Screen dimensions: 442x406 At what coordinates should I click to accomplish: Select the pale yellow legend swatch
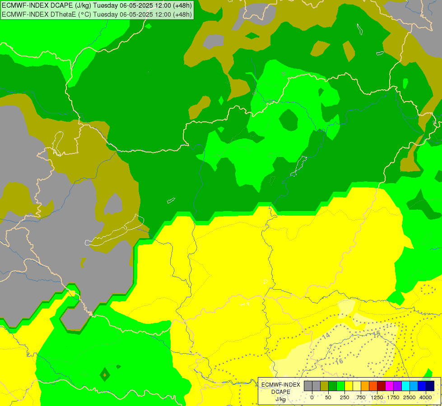pyautogui.click(x=357, y=386)
